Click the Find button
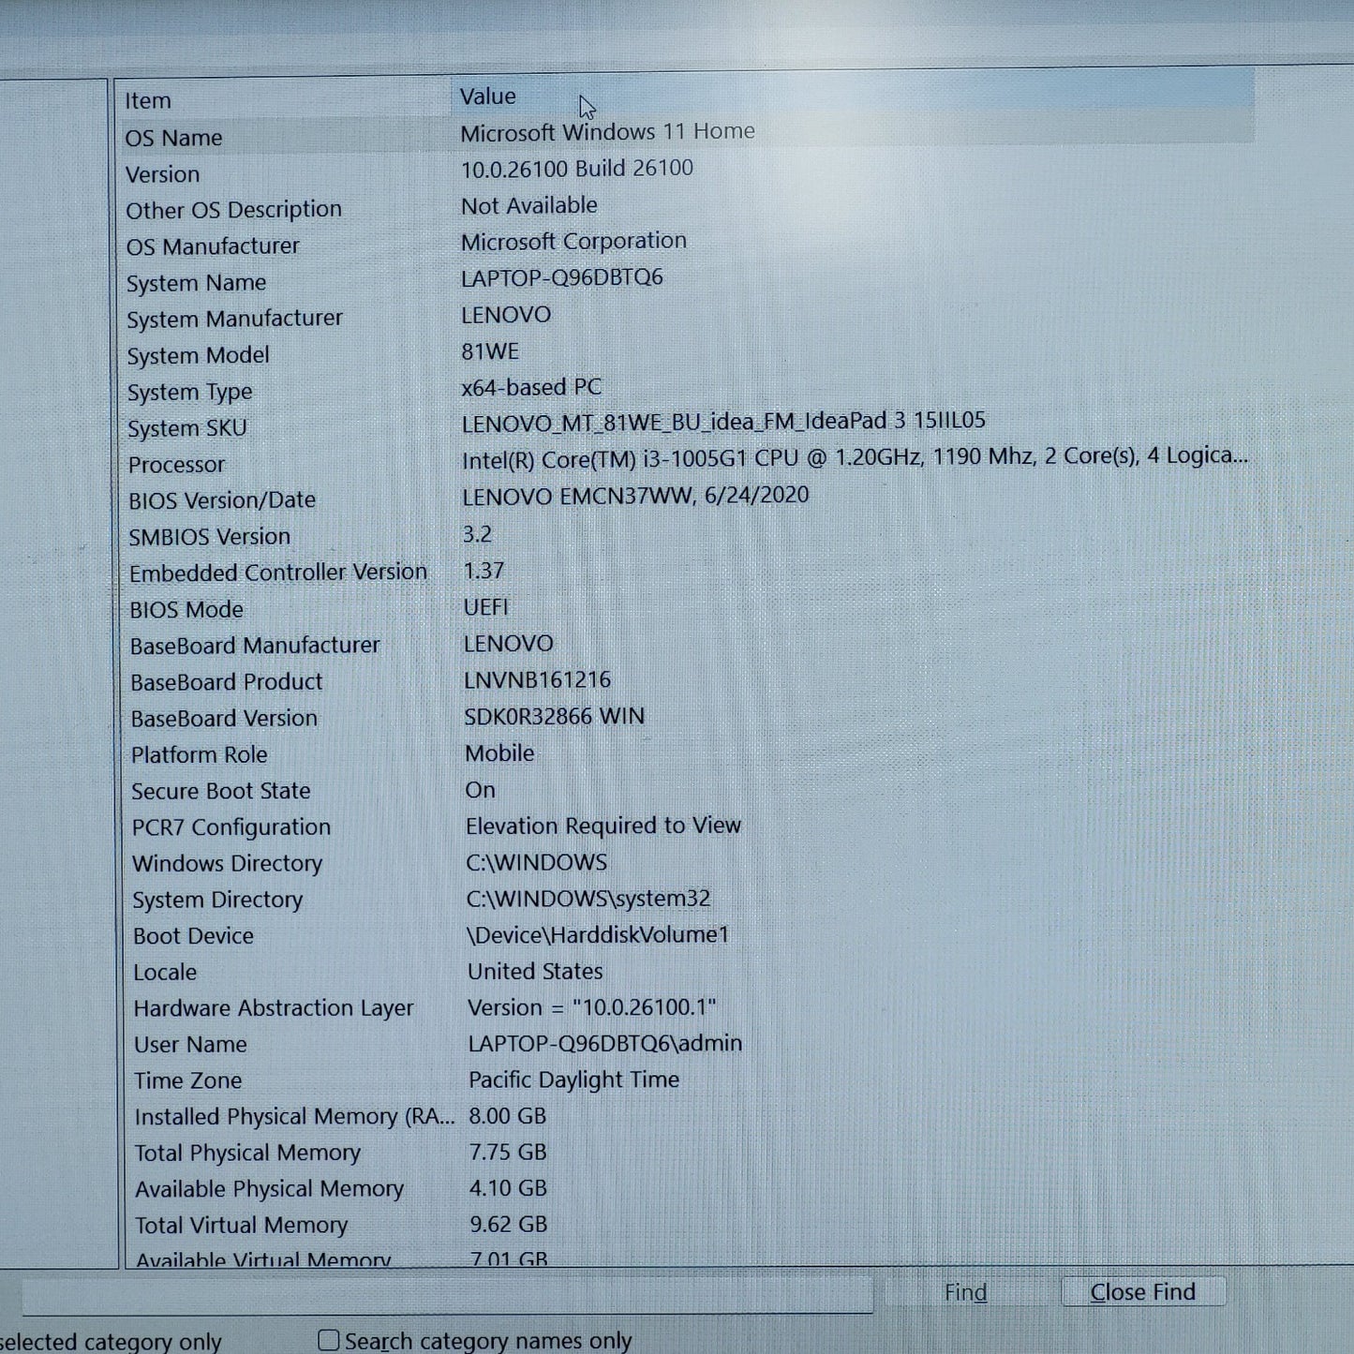Viewport: 1354px width, 1354px height. 965,1292
